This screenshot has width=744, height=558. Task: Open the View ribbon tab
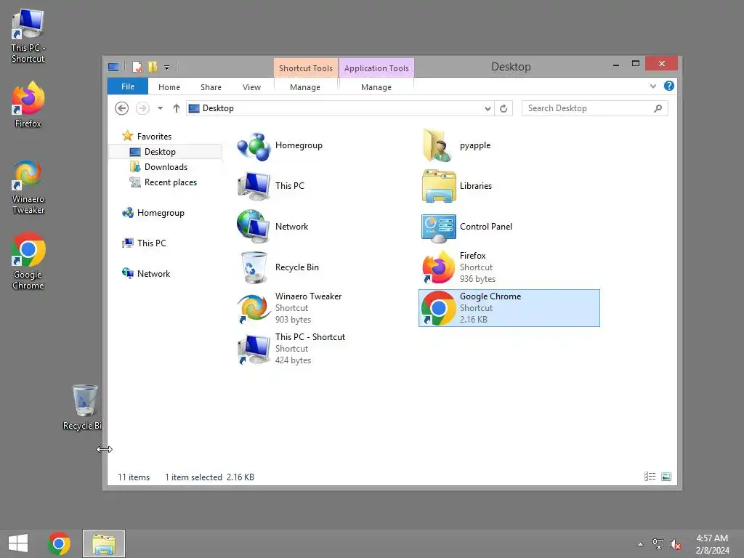point(251,87)
